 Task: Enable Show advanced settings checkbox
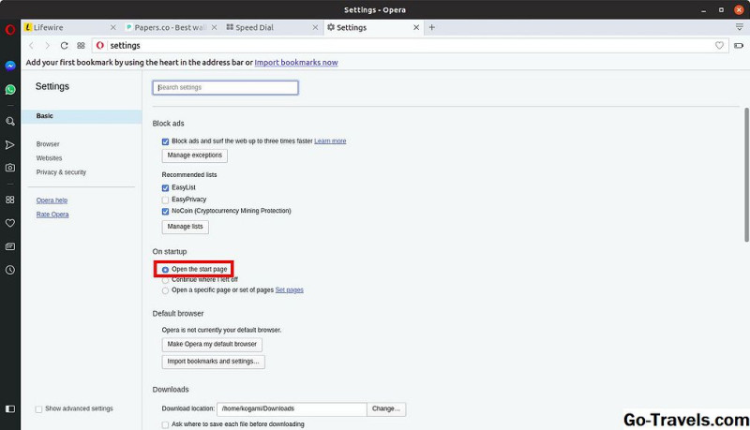38,409
